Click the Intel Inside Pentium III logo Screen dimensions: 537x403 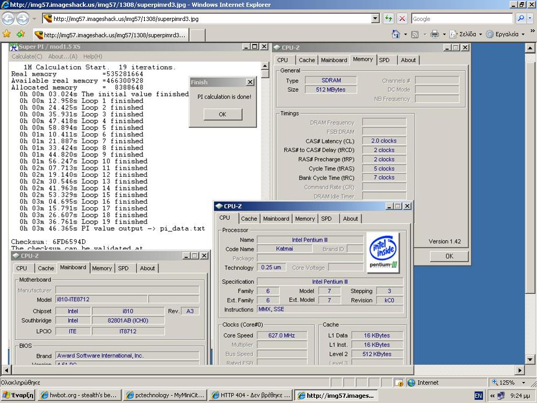(x=383, y=252)
